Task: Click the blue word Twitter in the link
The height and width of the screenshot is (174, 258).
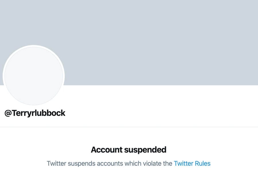Action: click(183, 164)
